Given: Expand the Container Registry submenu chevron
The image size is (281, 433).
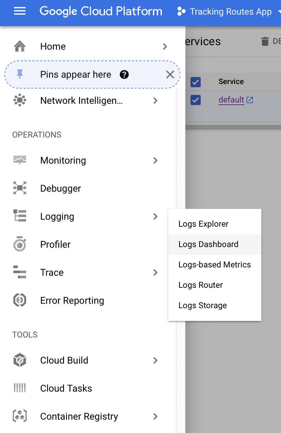Looking at the screenshot, I should coord(155,416).
